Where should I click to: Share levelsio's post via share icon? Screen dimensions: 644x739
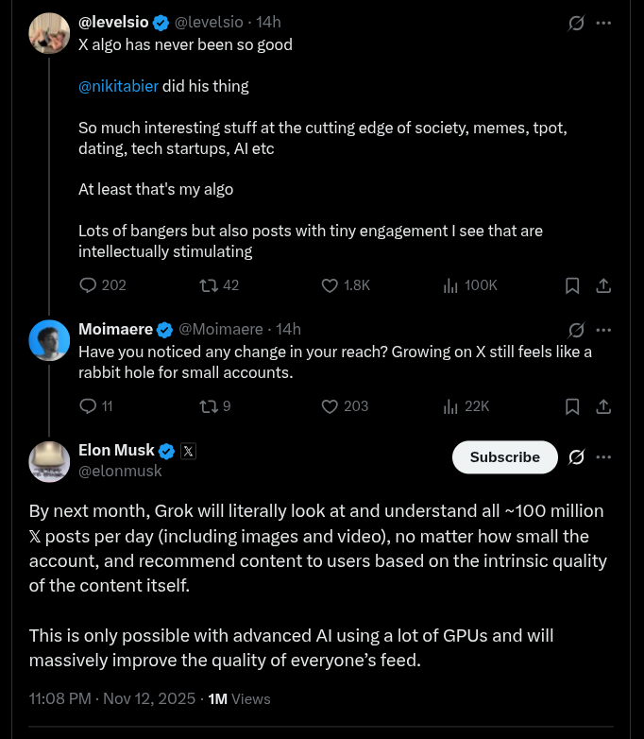point(604,284)
